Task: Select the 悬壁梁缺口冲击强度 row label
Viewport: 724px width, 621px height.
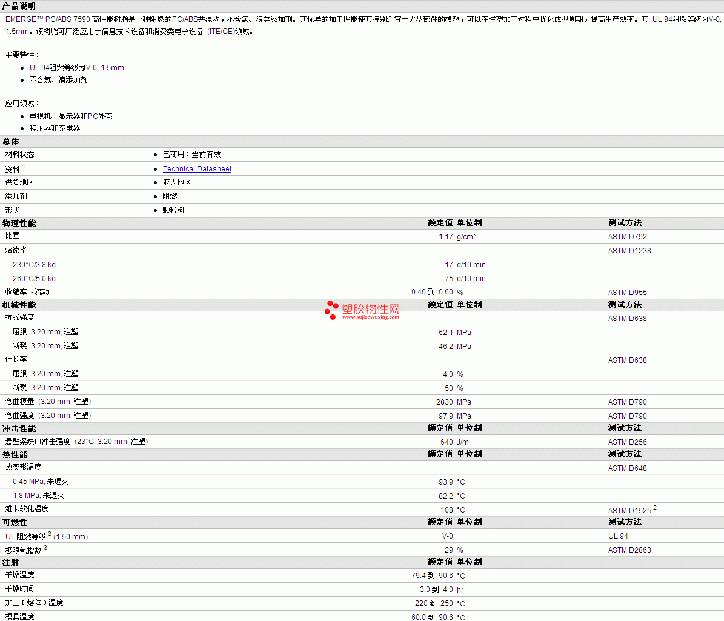Action: coord(77,442)
